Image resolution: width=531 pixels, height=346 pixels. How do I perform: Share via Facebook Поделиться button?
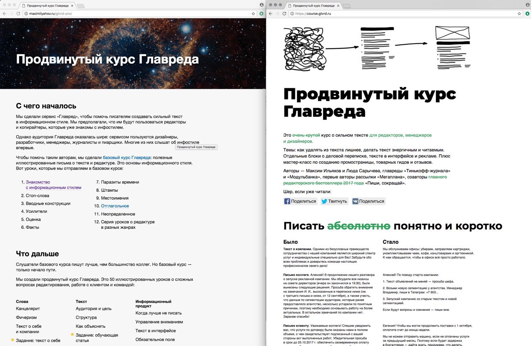pos(300,201)
